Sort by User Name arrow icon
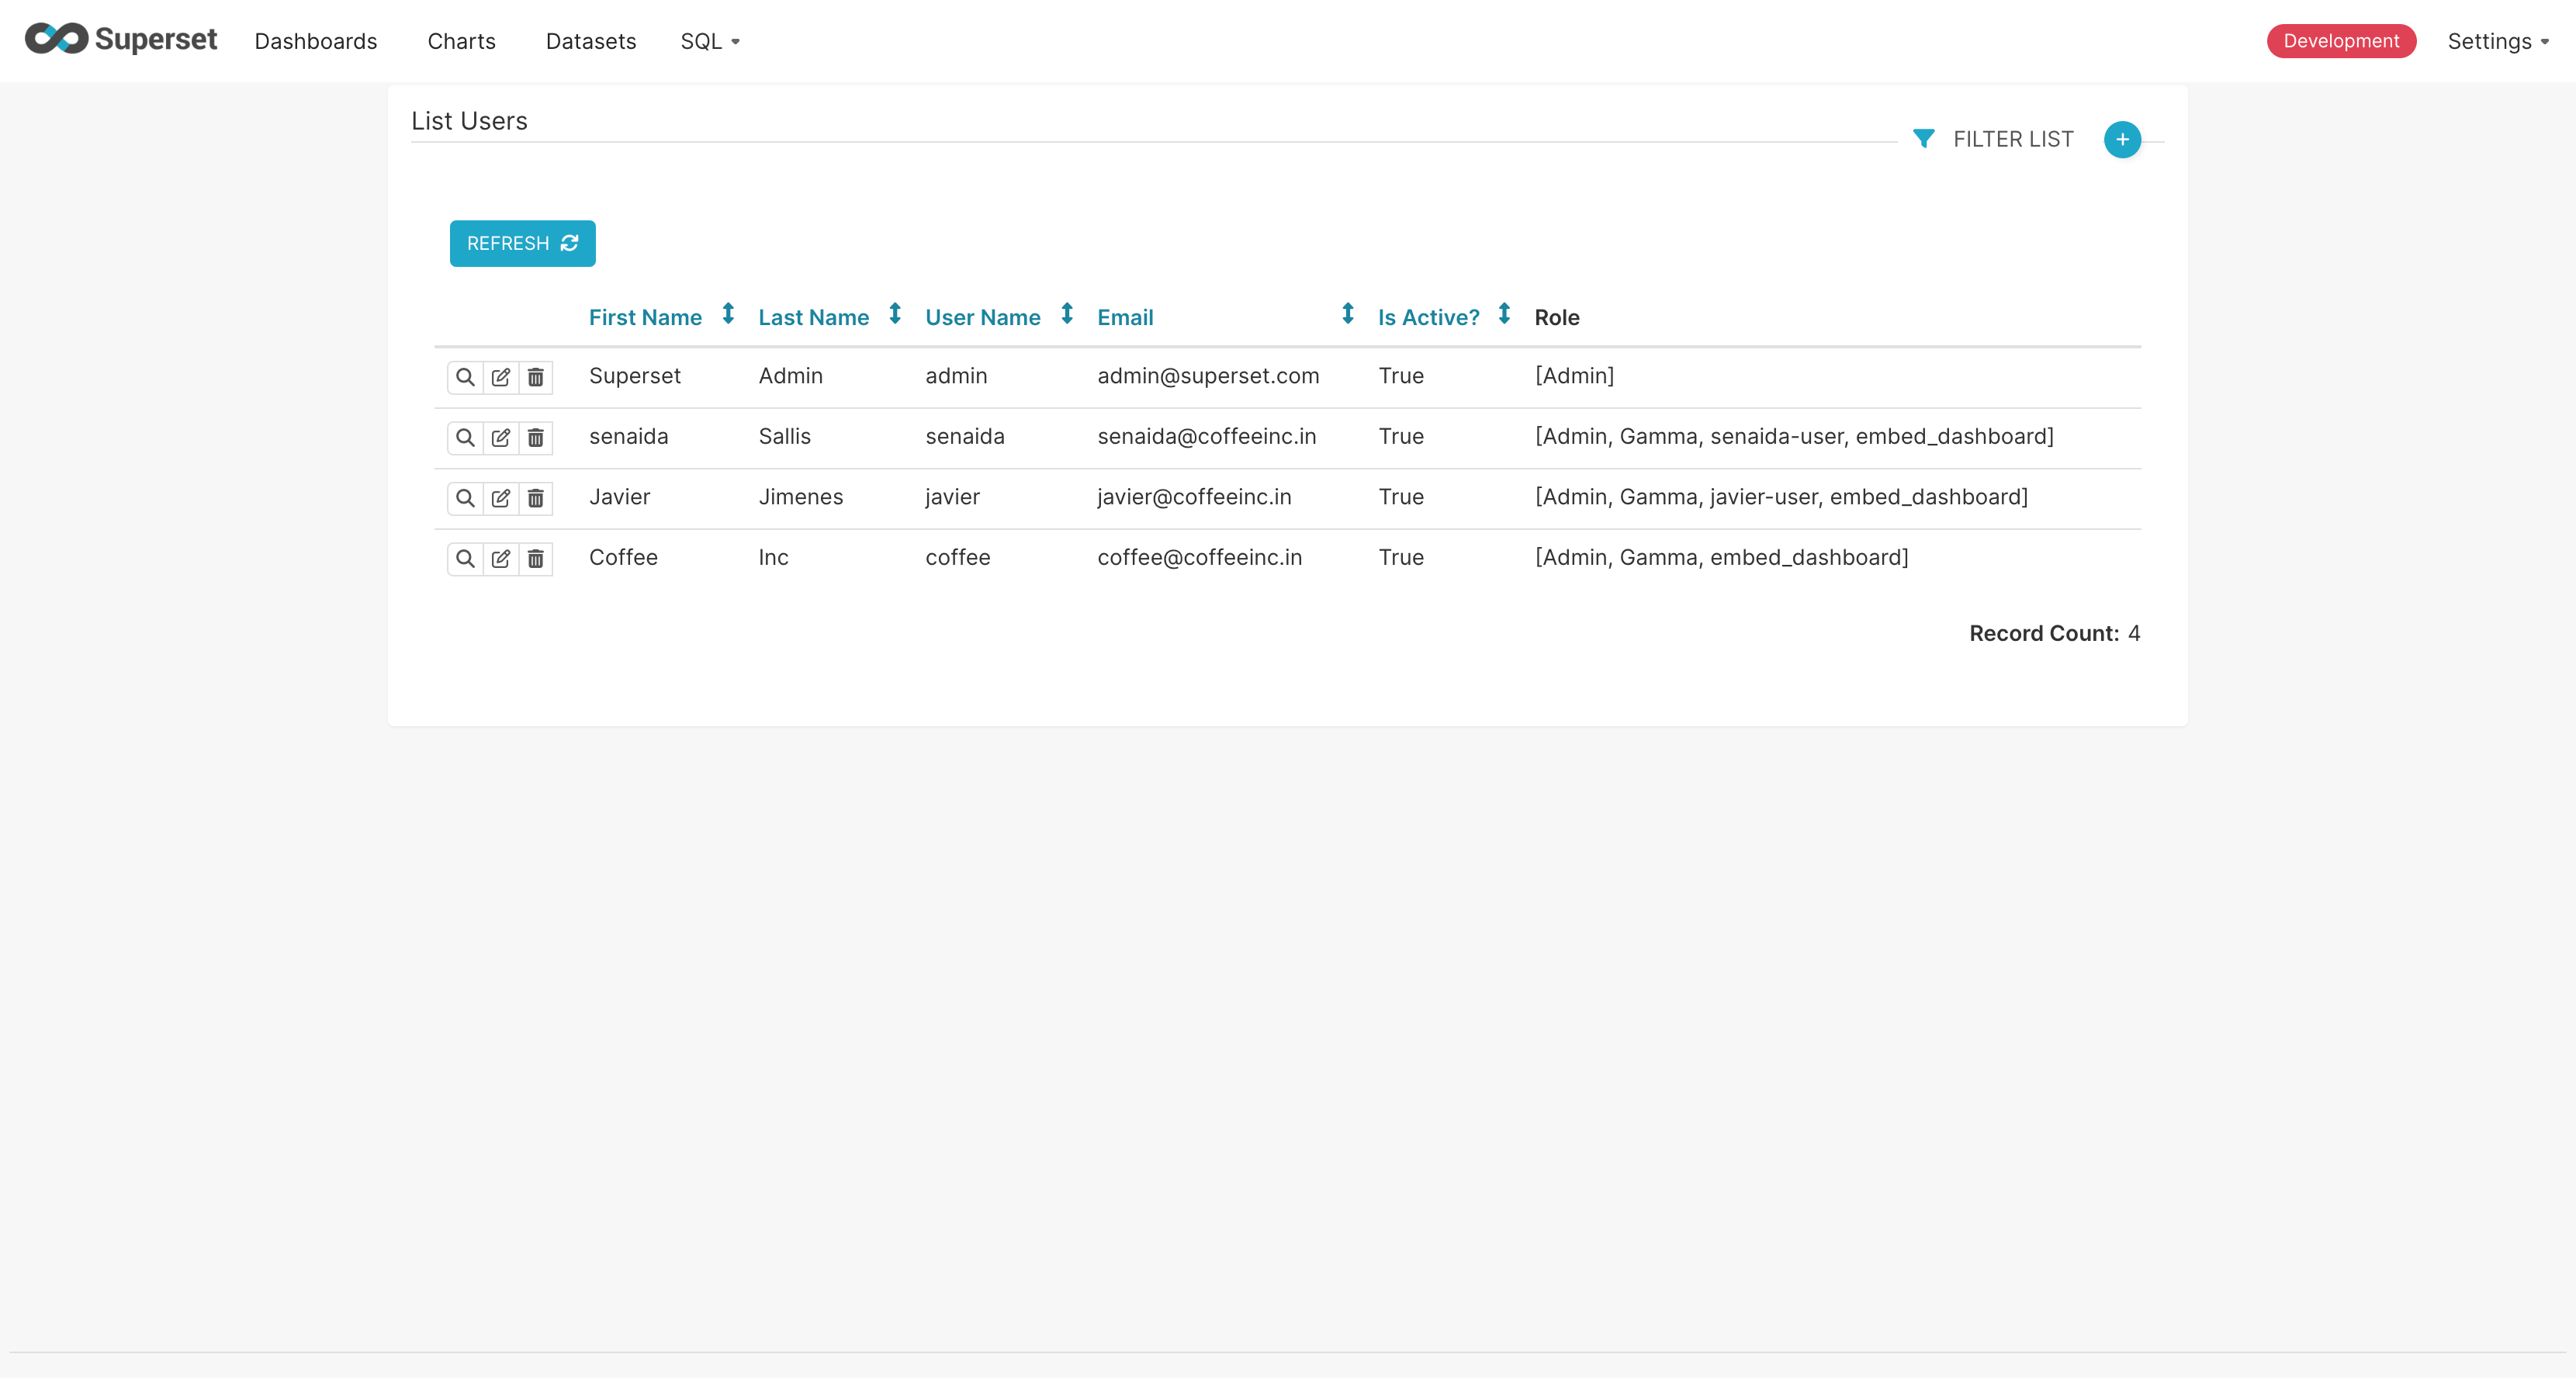This screenshot has width=2576, height=1378. click(x=1067, y=314)
